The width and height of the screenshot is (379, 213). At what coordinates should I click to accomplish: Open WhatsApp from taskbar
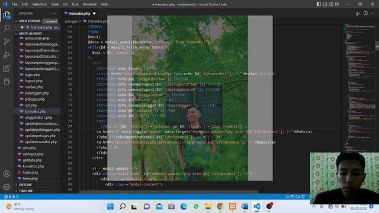tap(196, 206)
